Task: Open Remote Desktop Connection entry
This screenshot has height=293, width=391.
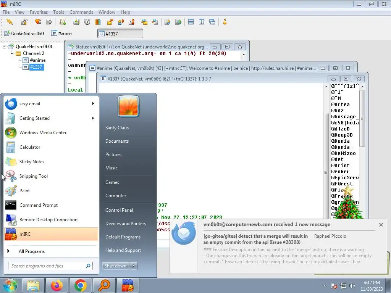Action: tap(52, 219)
